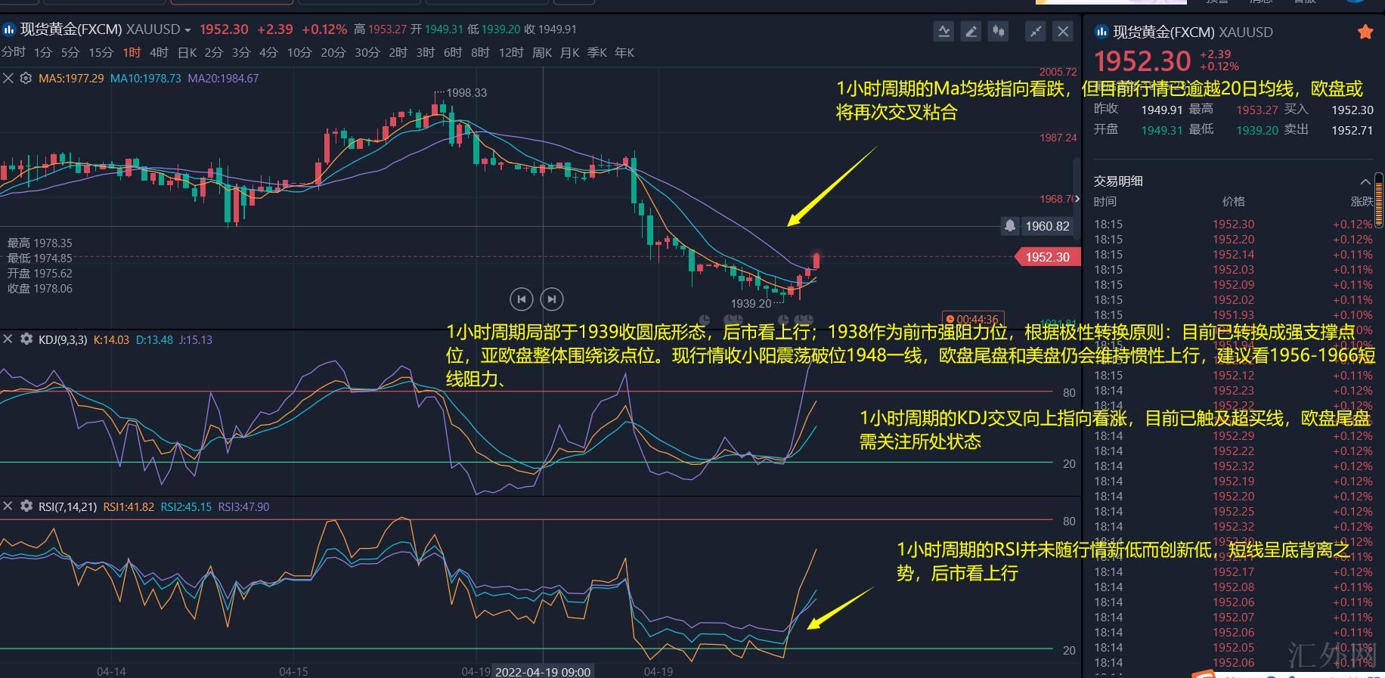Switch to 8时 timeframe
This screenshot has width=1385, height=678.
pos(480,52)
